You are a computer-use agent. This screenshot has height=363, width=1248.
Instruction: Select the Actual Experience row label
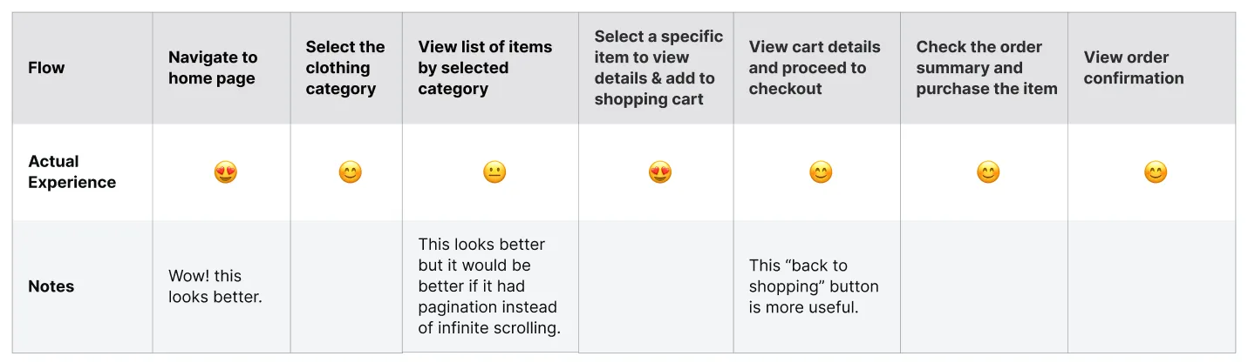[x=72, y=171]
